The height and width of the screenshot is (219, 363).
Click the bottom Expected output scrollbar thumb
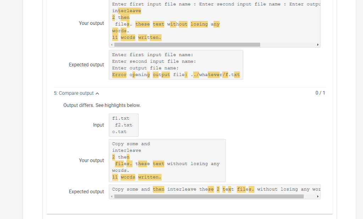tap(209, 197)
